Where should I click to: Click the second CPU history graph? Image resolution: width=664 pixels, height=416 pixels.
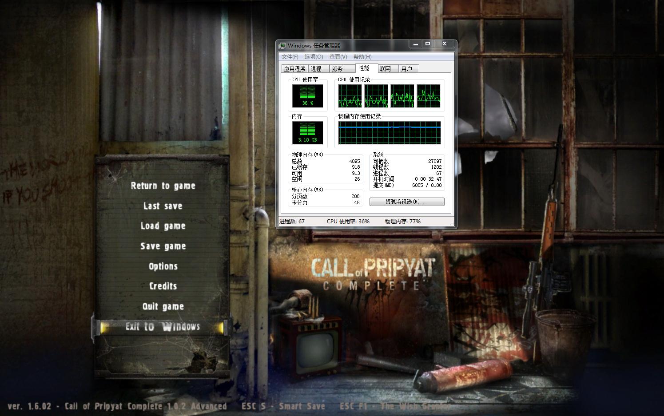click(376, 96)
